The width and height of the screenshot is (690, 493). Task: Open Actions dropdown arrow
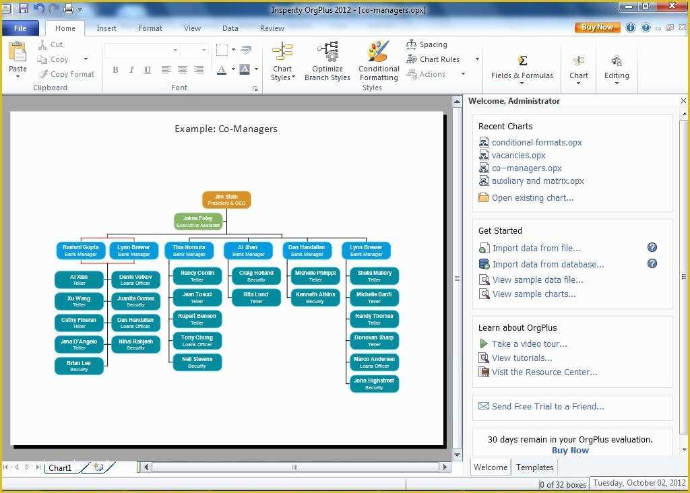click(x=463, y=74)
